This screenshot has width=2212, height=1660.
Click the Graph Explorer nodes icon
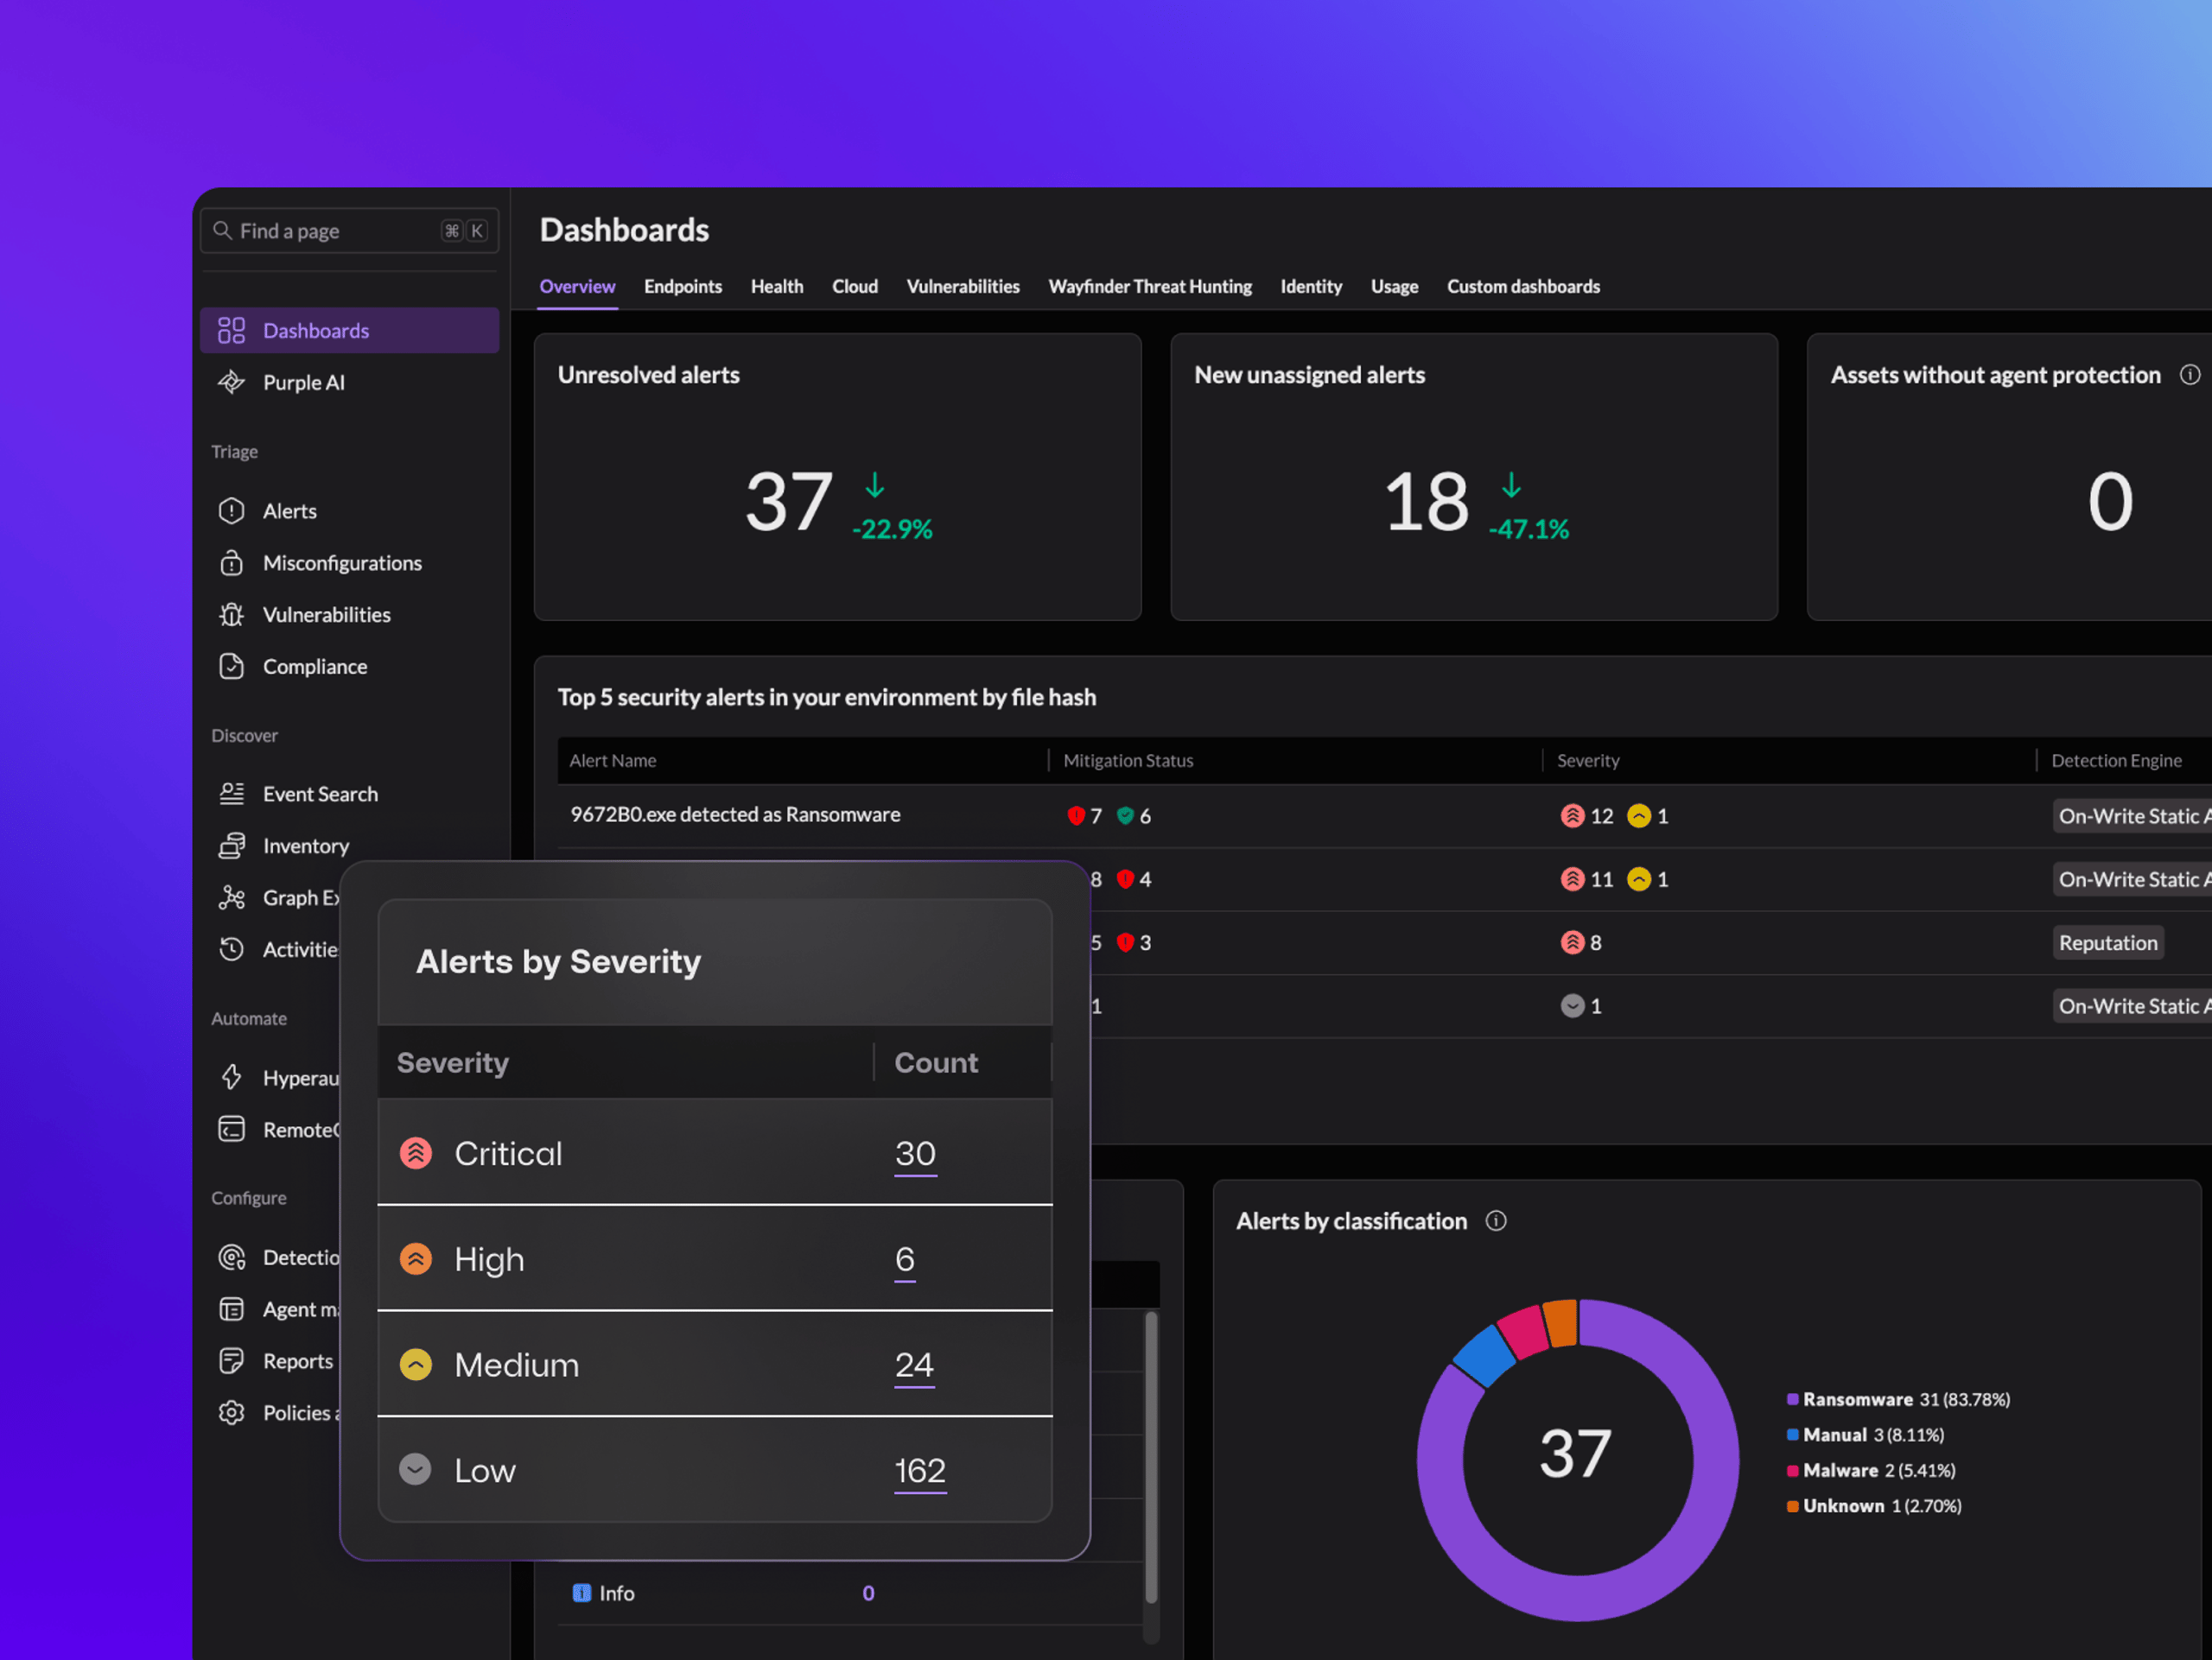231,898
